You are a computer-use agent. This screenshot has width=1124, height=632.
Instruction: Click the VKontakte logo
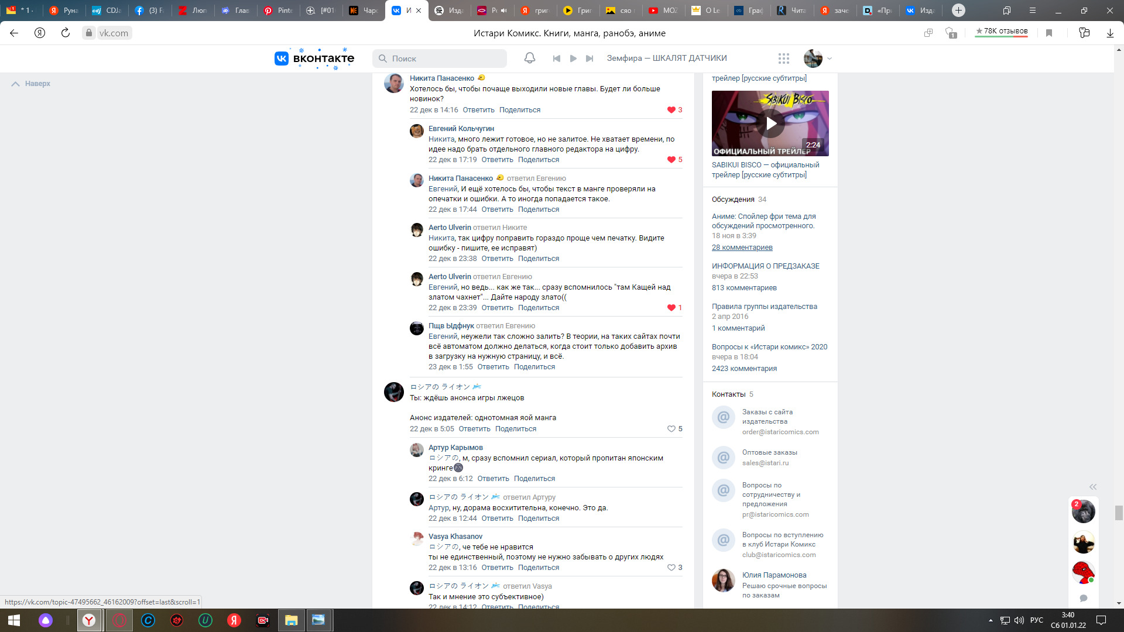pyautogui.click(x=315, y=58)
